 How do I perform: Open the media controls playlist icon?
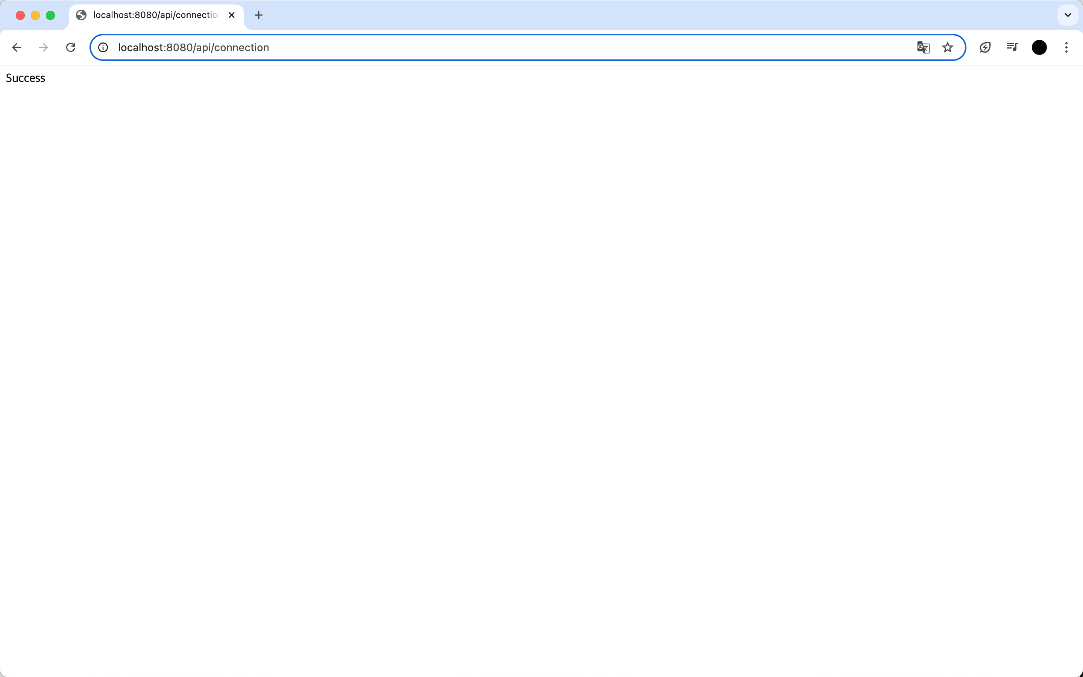tap(1012, 47)
